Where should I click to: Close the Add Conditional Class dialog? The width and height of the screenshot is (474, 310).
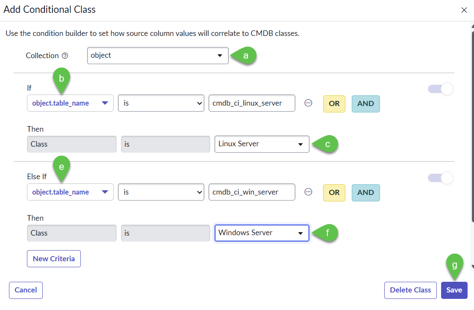point(464,10)
